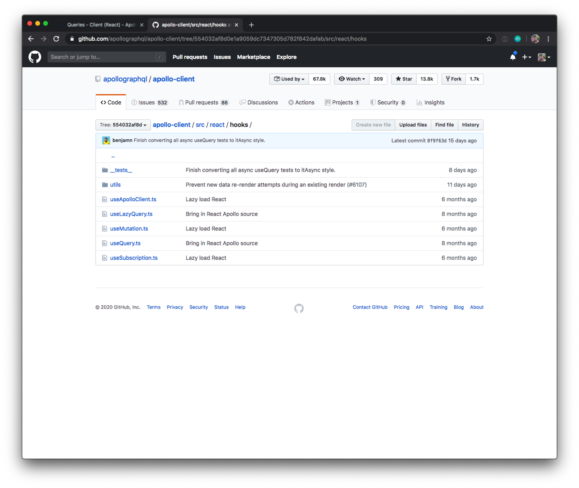Open the History button

click(x=471, y=125)
